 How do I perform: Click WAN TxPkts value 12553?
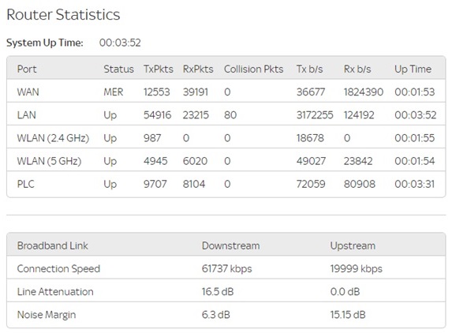click(156, 92)
